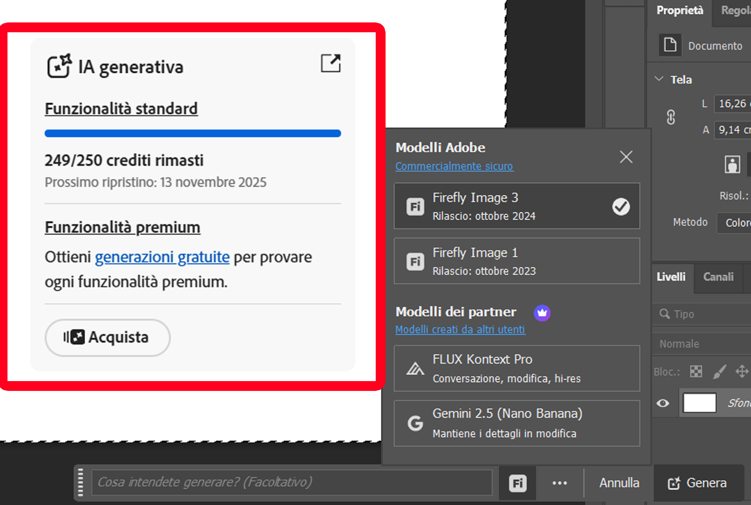Viewport: 751px width, 505px height.
Task: Click the canvas width L field
Action: coord(732,104)
